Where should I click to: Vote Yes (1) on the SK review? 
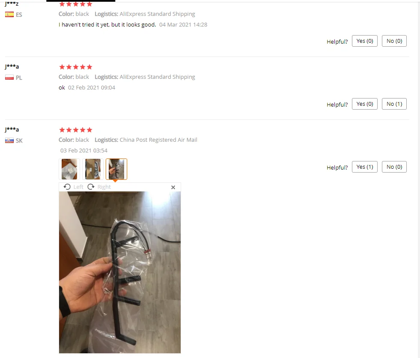click(364, 167)
